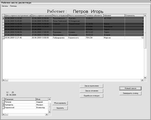Click drivers list scroll right arrow

pyautogui.click(x=47, y=114)
